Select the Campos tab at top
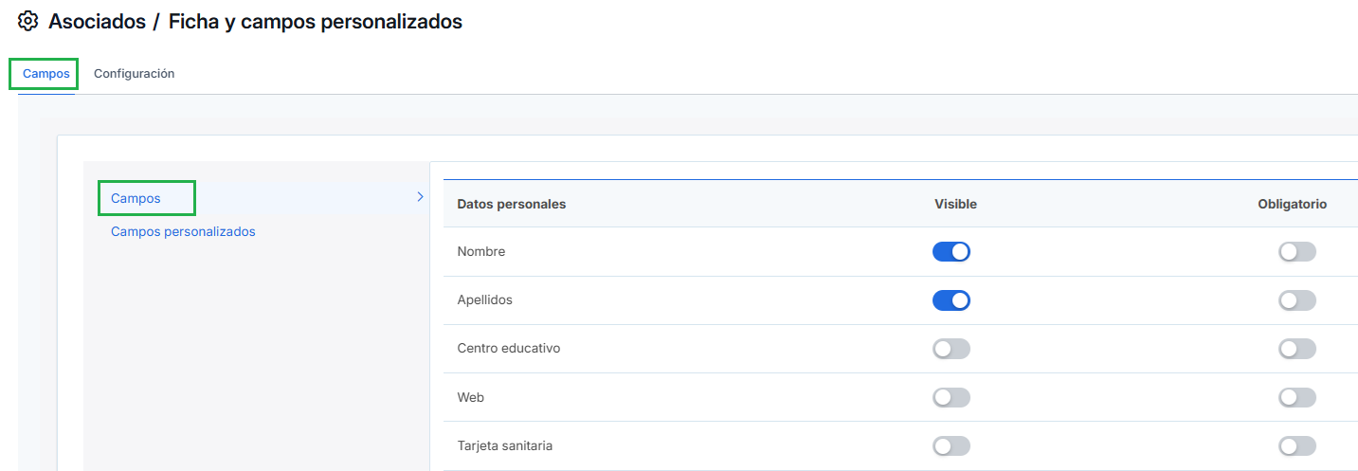The width and height of the screenshot is (1358, 471). click(x=45, y=74)
